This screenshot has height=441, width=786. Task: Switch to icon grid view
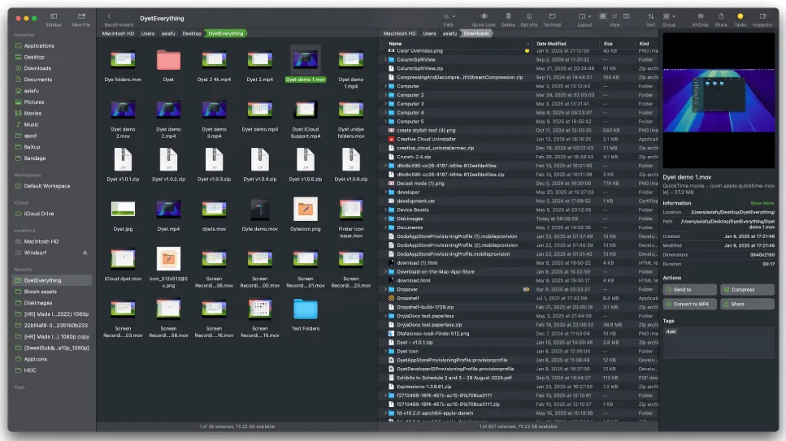(603, 16)
